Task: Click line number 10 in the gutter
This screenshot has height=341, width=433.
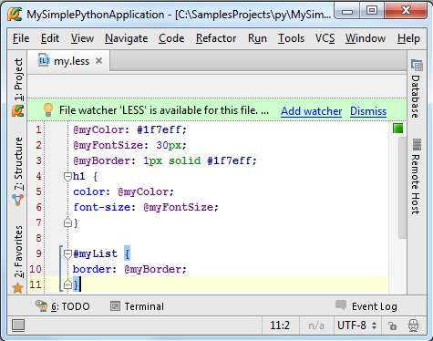Action: point(36,269)
